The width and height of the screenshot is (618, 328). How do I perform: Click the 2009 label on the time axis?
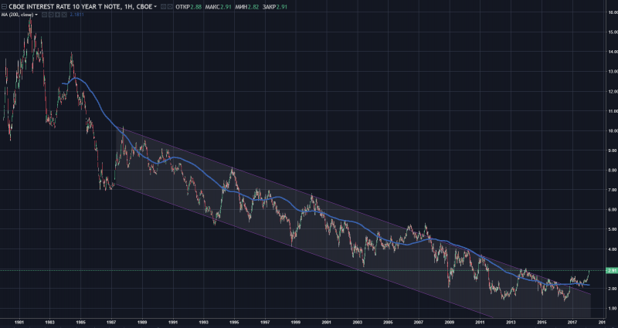pos(449,321)
